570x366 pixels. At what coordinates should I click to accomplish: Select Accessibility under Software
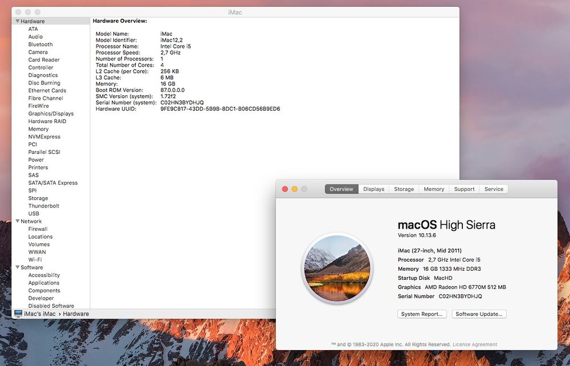(44, 275)
